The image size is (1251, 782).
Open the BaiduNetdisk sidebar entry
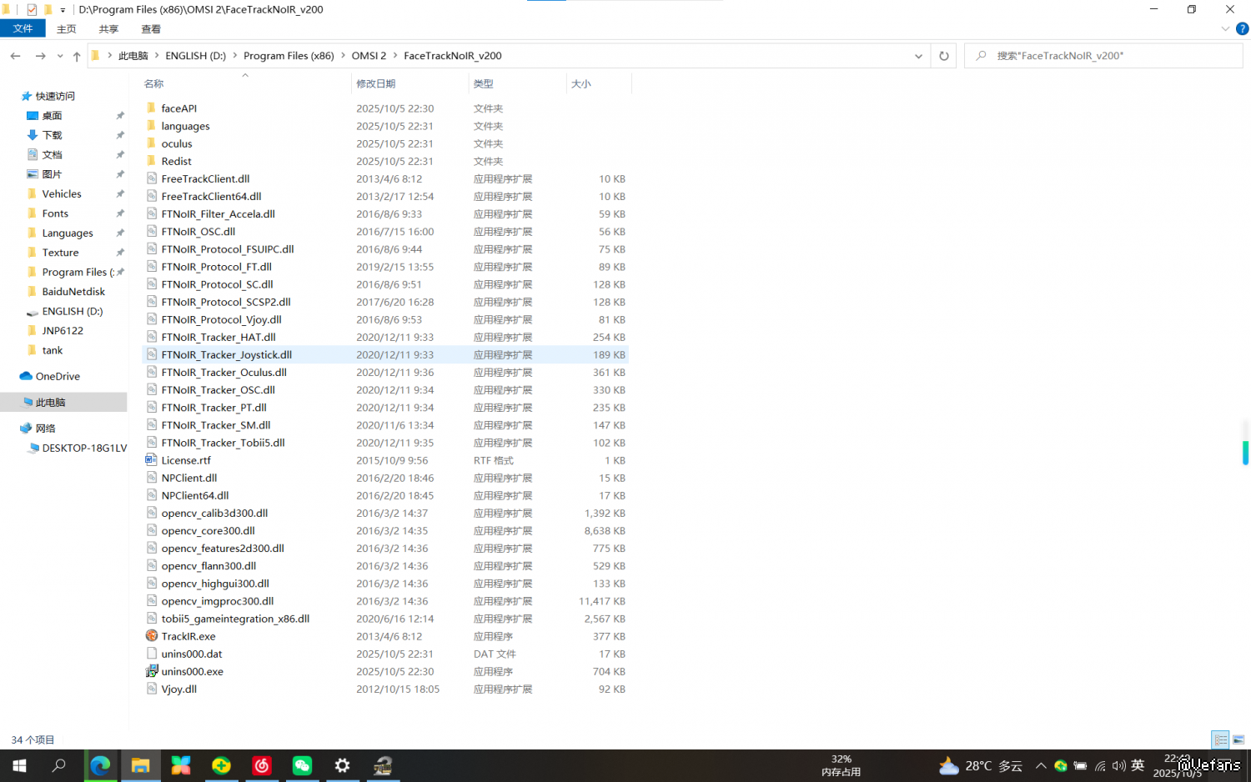[75, 292]
